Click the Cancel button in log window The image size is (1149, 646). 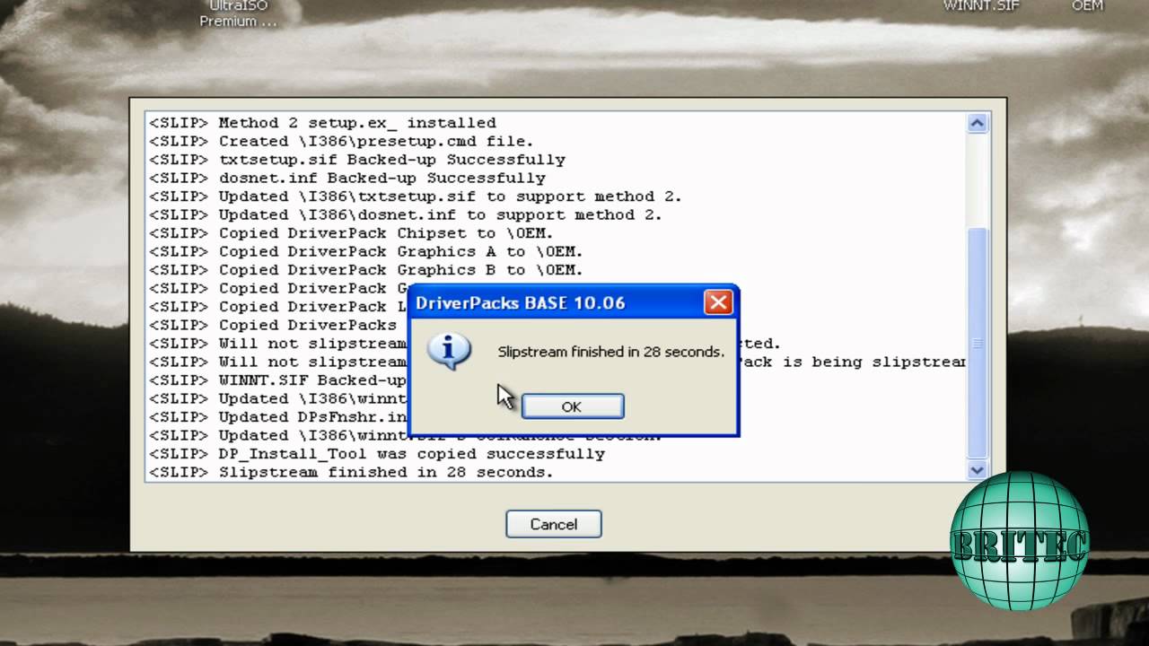553,524
